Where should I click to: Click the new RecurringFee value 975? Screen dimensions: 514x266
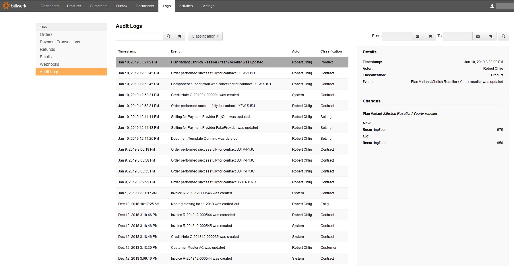pyautogui.click(x=500, y=130)
